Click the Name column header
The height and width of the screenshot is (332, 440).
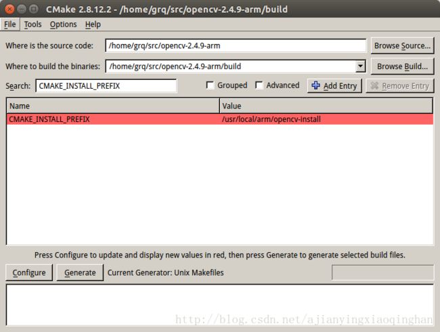(113, 106)
